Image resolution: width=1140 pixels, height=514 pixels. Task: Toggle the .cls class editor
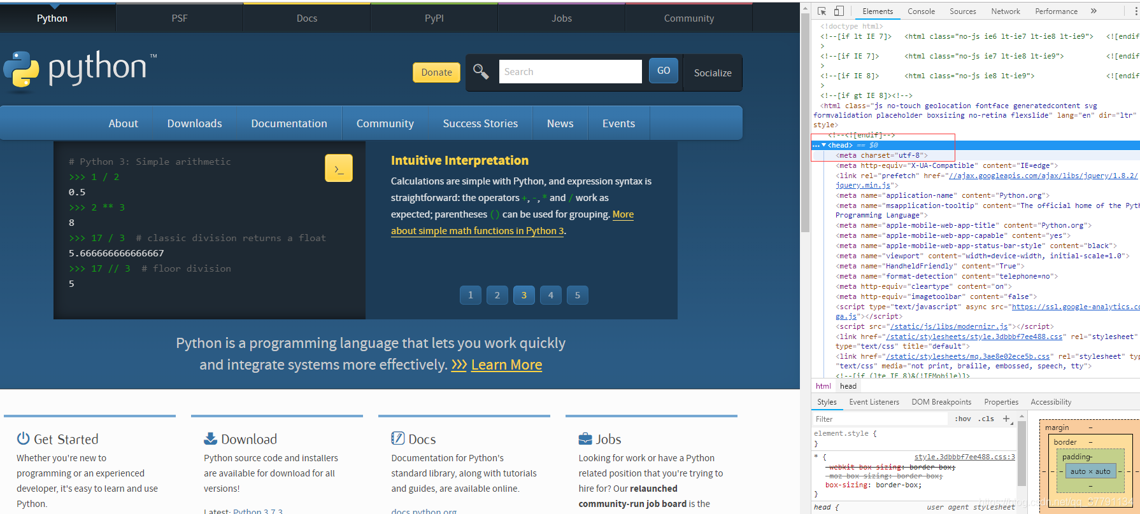tap(987, 419)
